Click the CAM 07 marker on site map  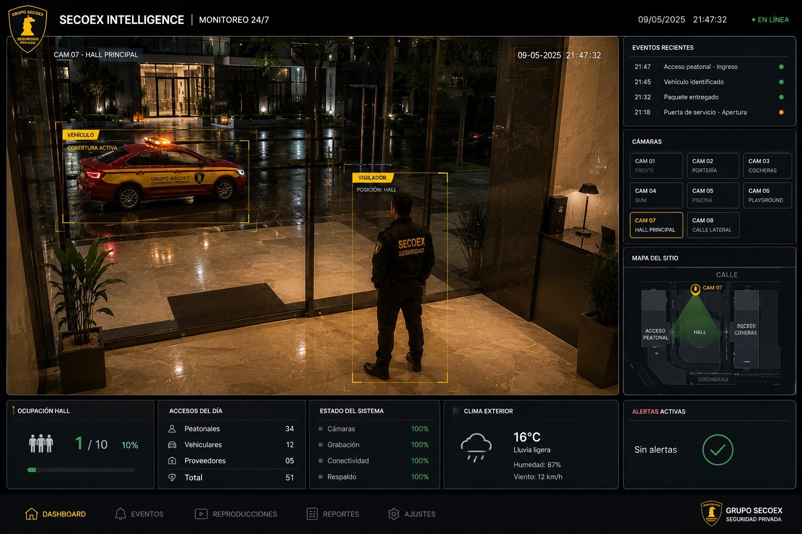[x=695, y=289]
